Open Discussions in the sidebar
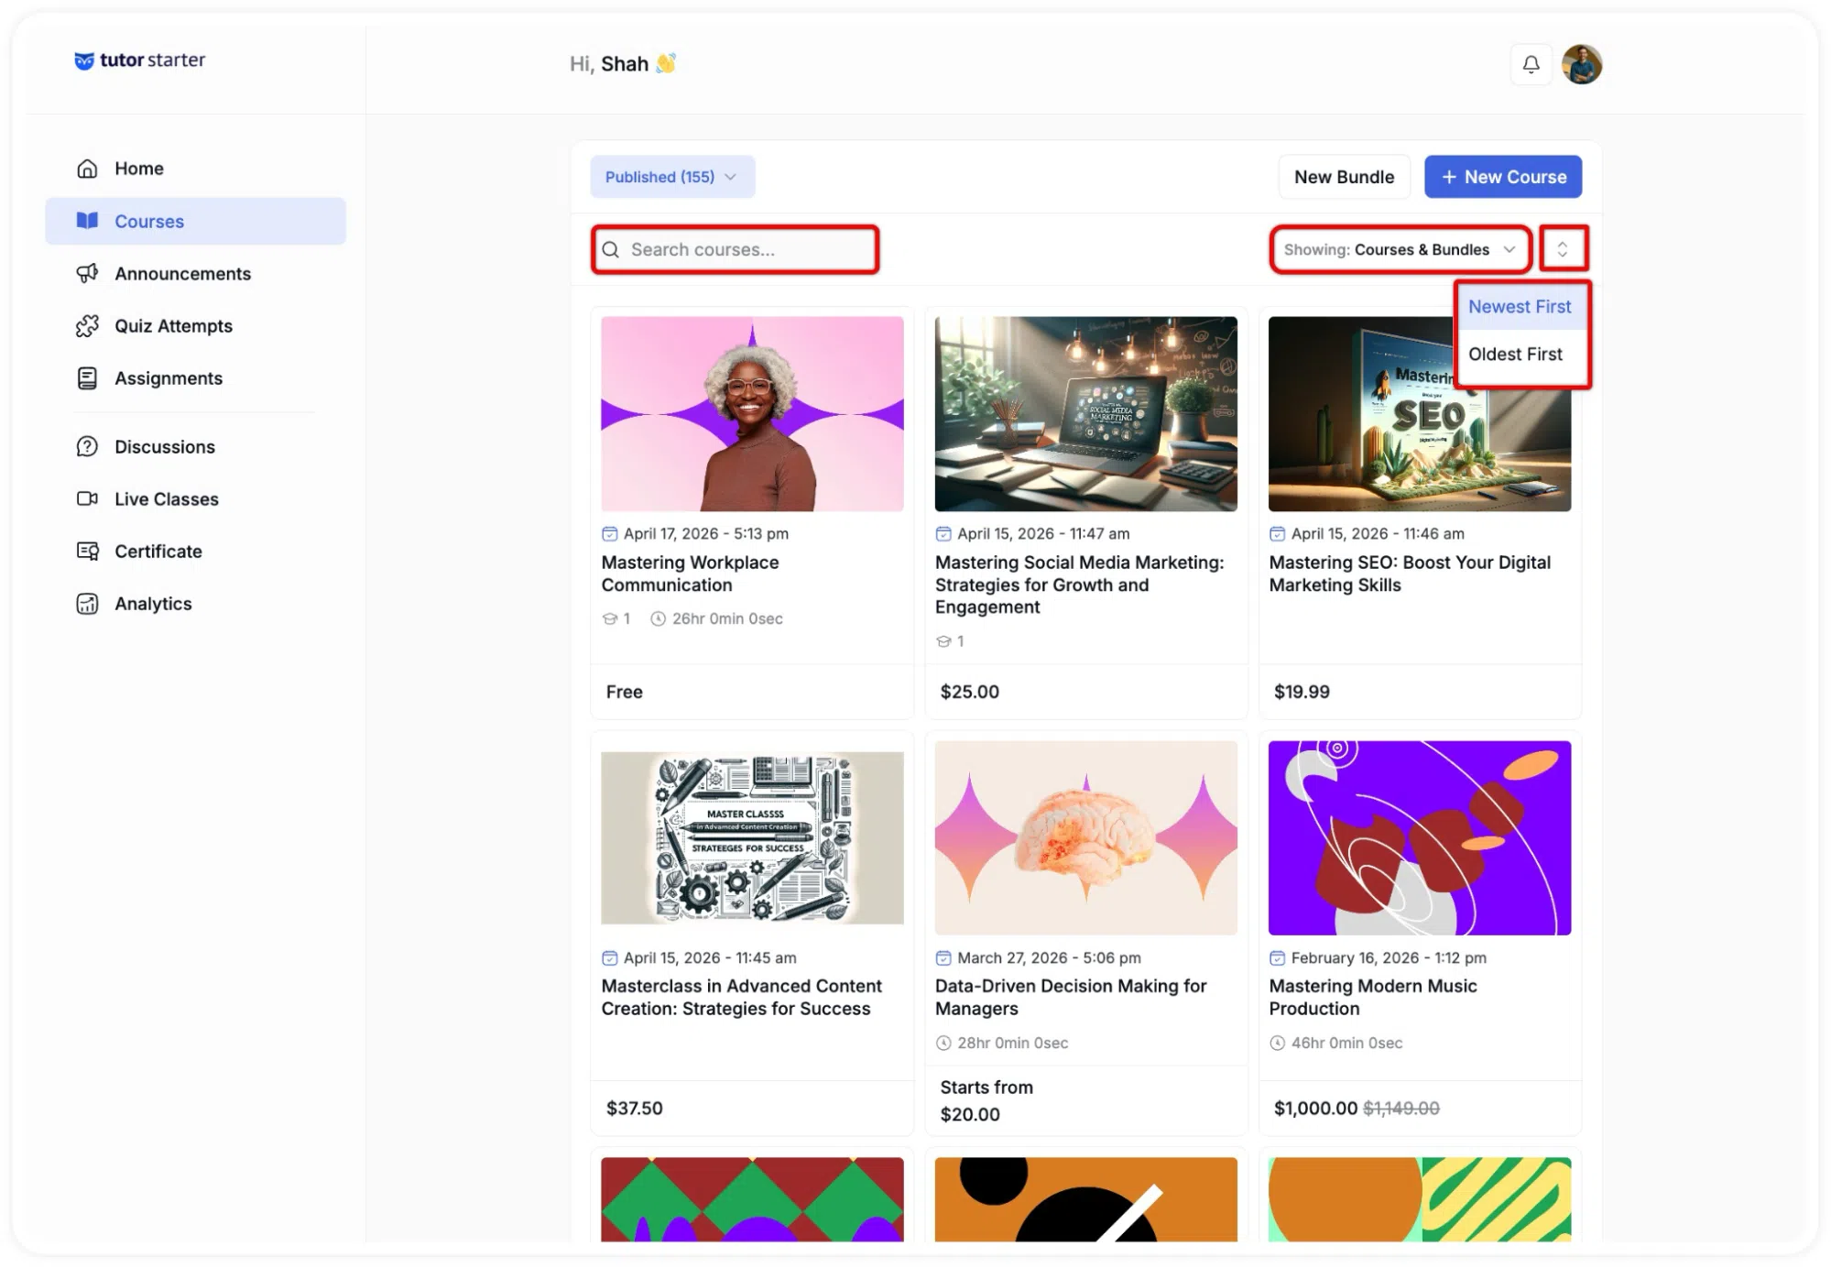Screen dimensions: 1831x1268 pos(195,446)
